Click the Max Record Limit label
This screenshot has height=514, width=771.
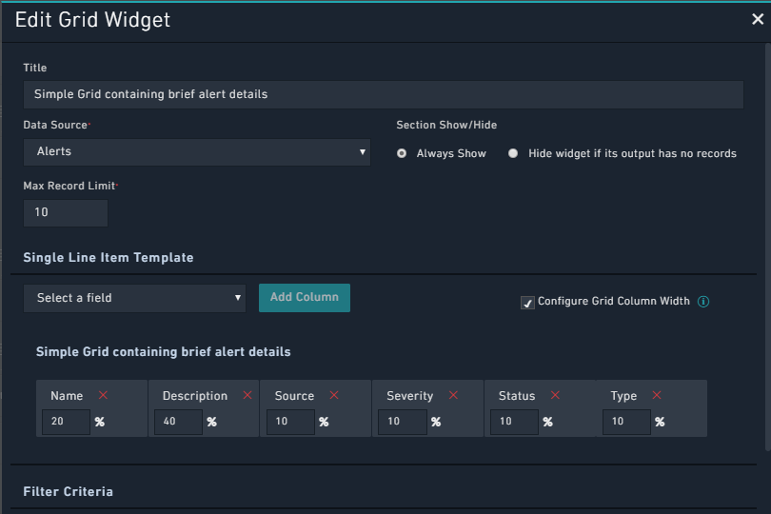pyautogui.click(x=69, y=186)
